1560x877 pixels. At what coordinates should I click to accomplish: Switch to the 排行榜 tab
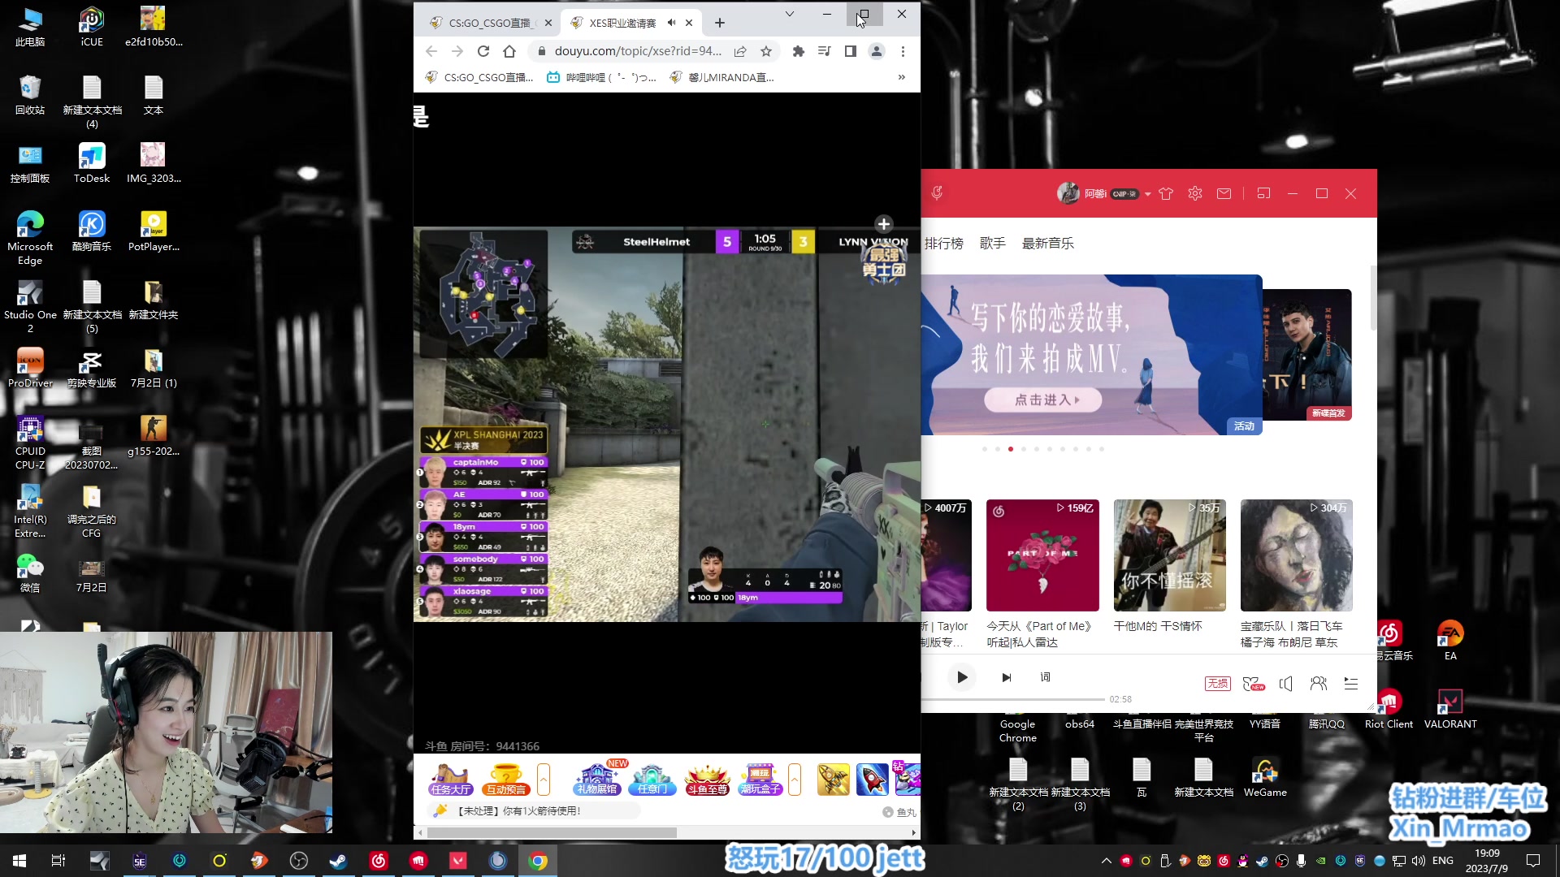[x=943, y=243]
